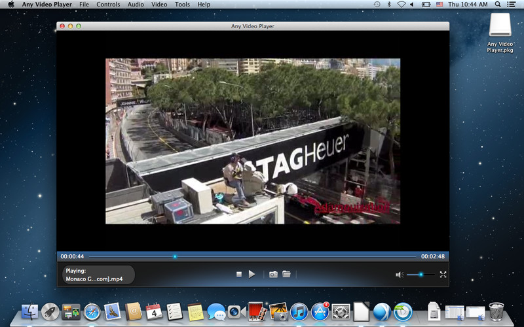This screenshot has width=524, height=327.
Task: Open FaceTime camera icon in Dock
Action: pos(237,312)
